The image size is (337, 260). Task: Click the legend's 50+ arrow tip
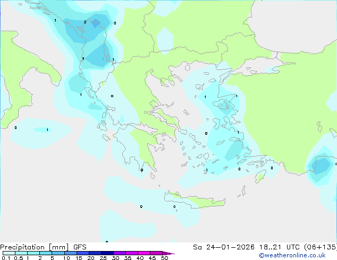click(x=168, y=253)
